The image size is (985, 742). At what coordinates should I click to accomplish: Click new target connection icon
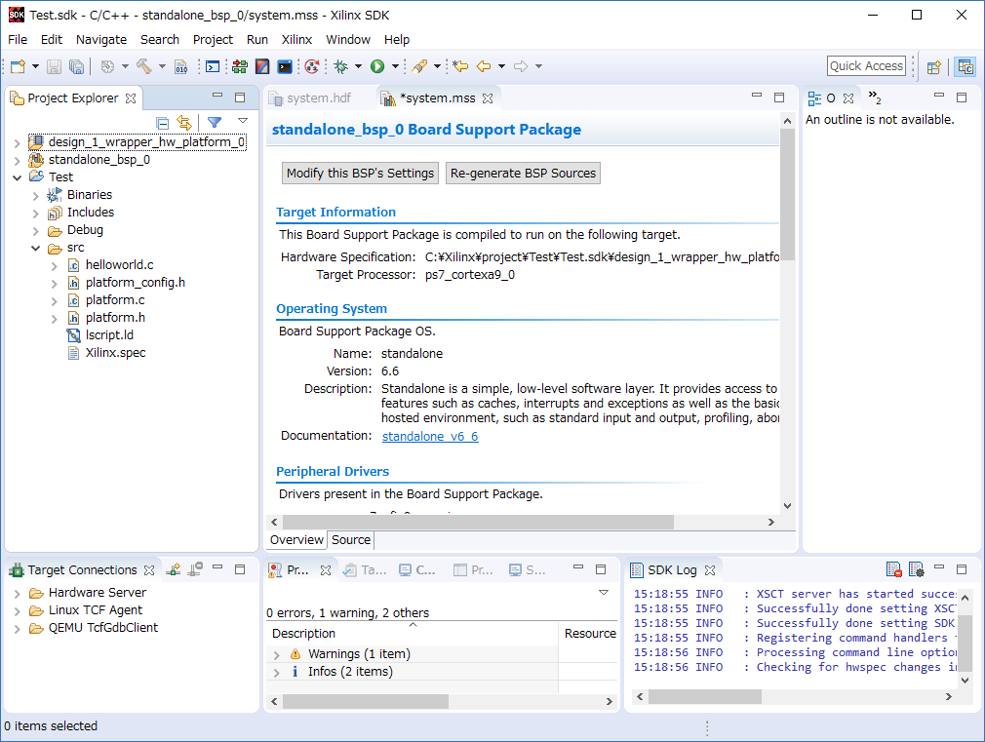[174, 569]
